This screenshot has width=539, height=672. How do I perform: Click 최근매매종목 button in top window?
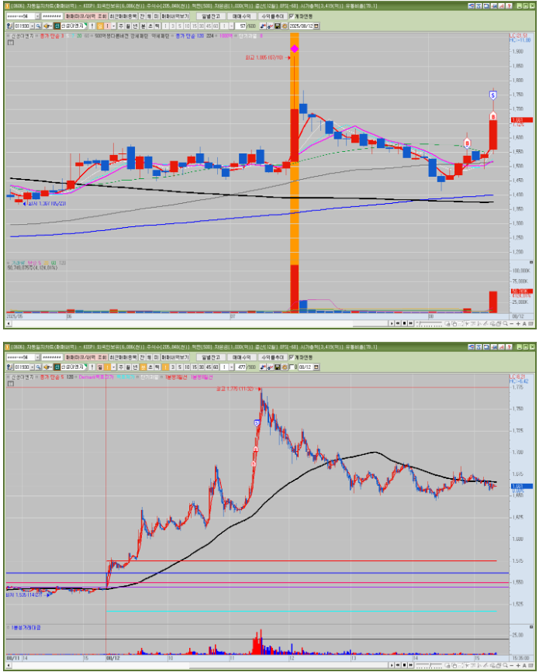[123, 16]
